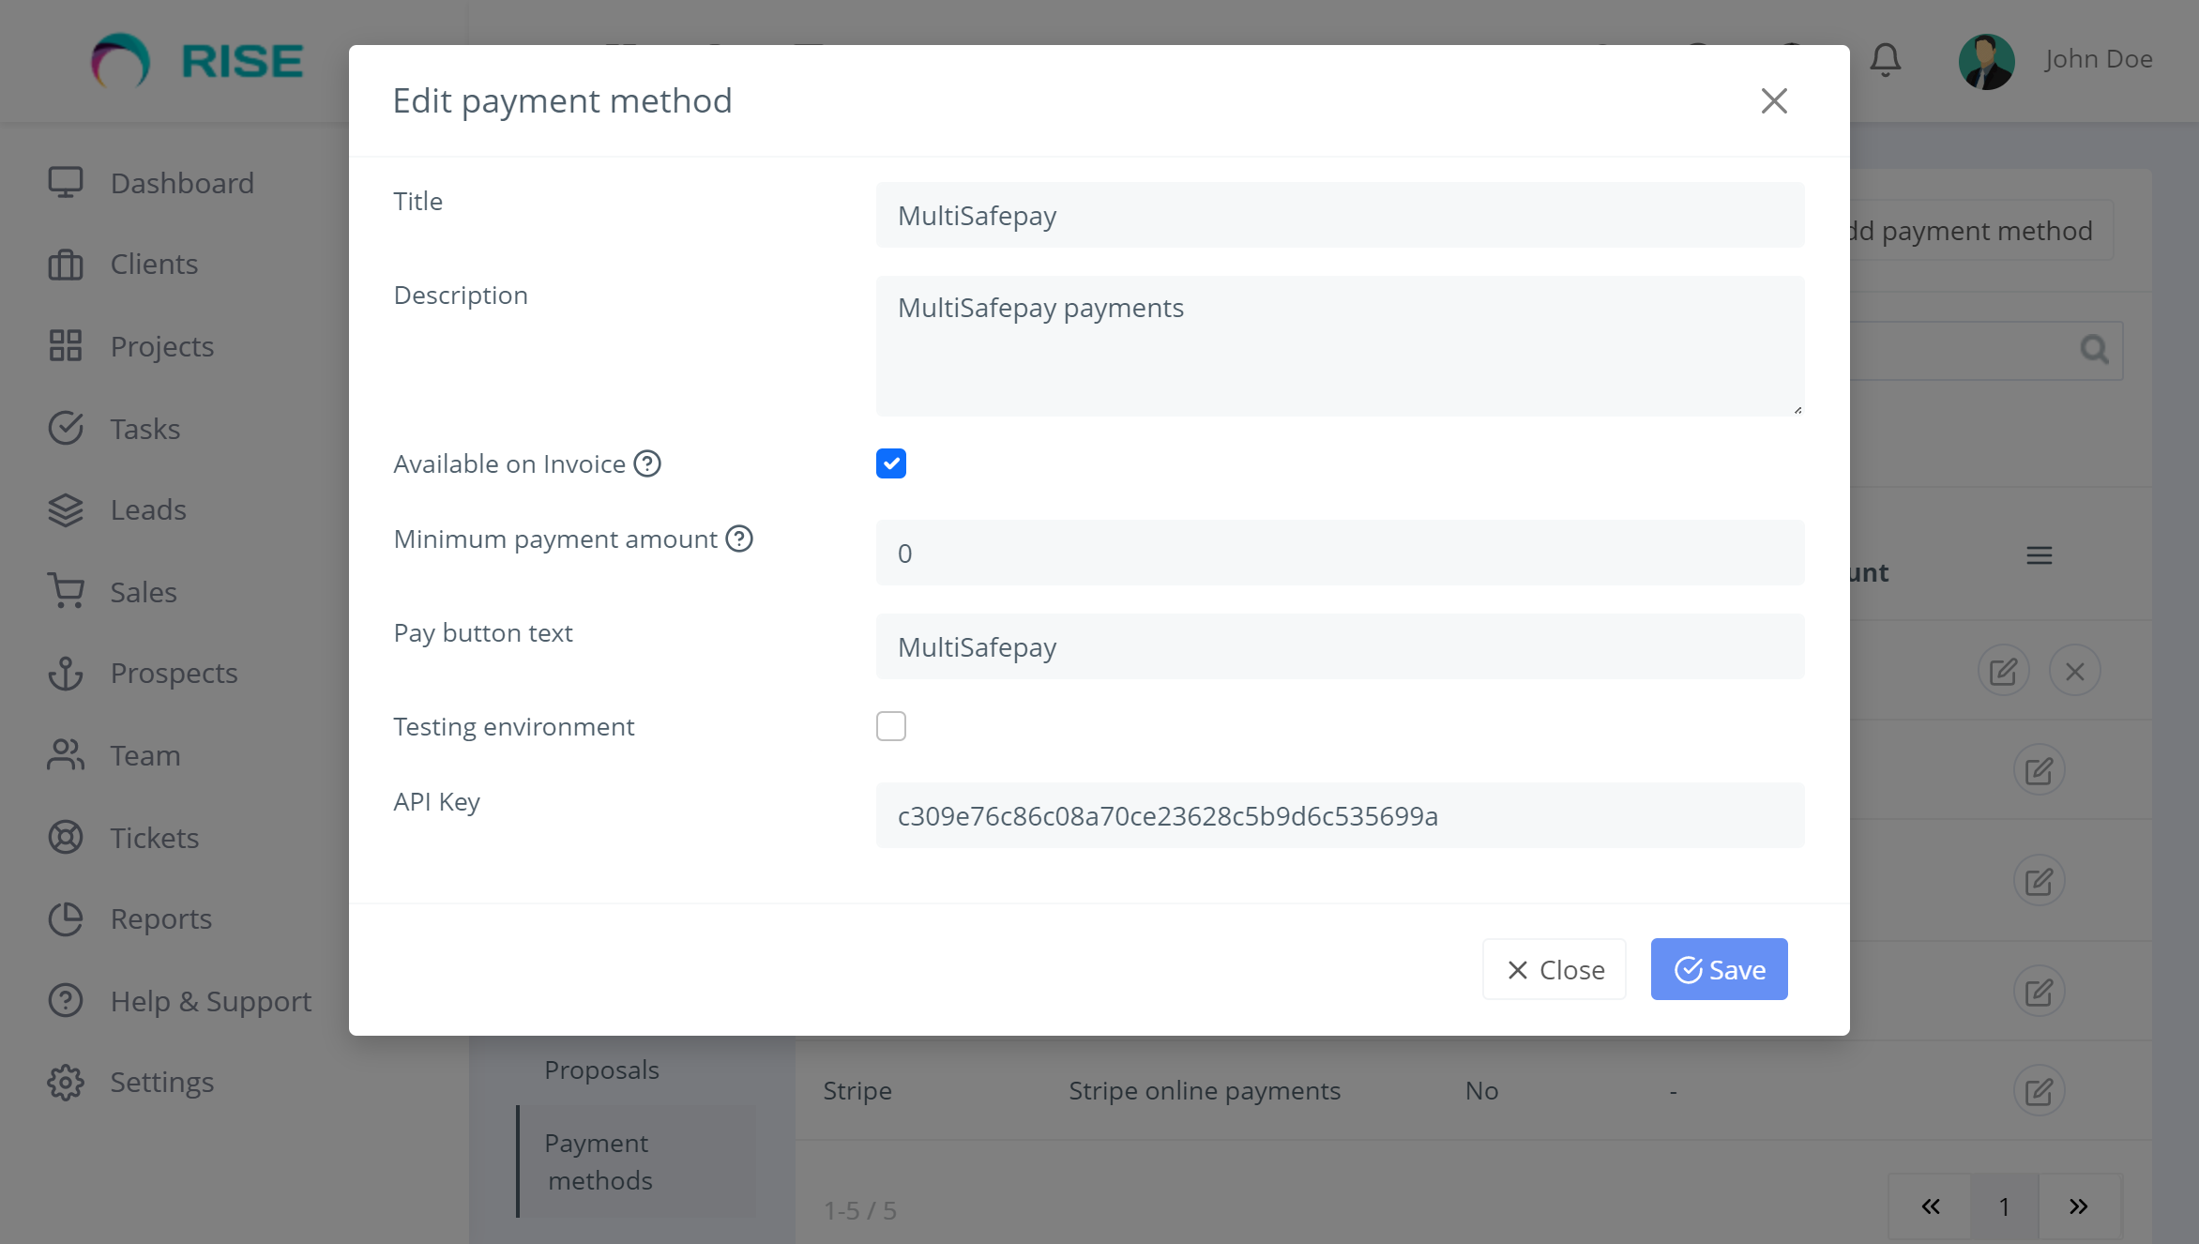
Task: Click the edit pencil icon next to Stripe
Action: click(2039, 1090)
